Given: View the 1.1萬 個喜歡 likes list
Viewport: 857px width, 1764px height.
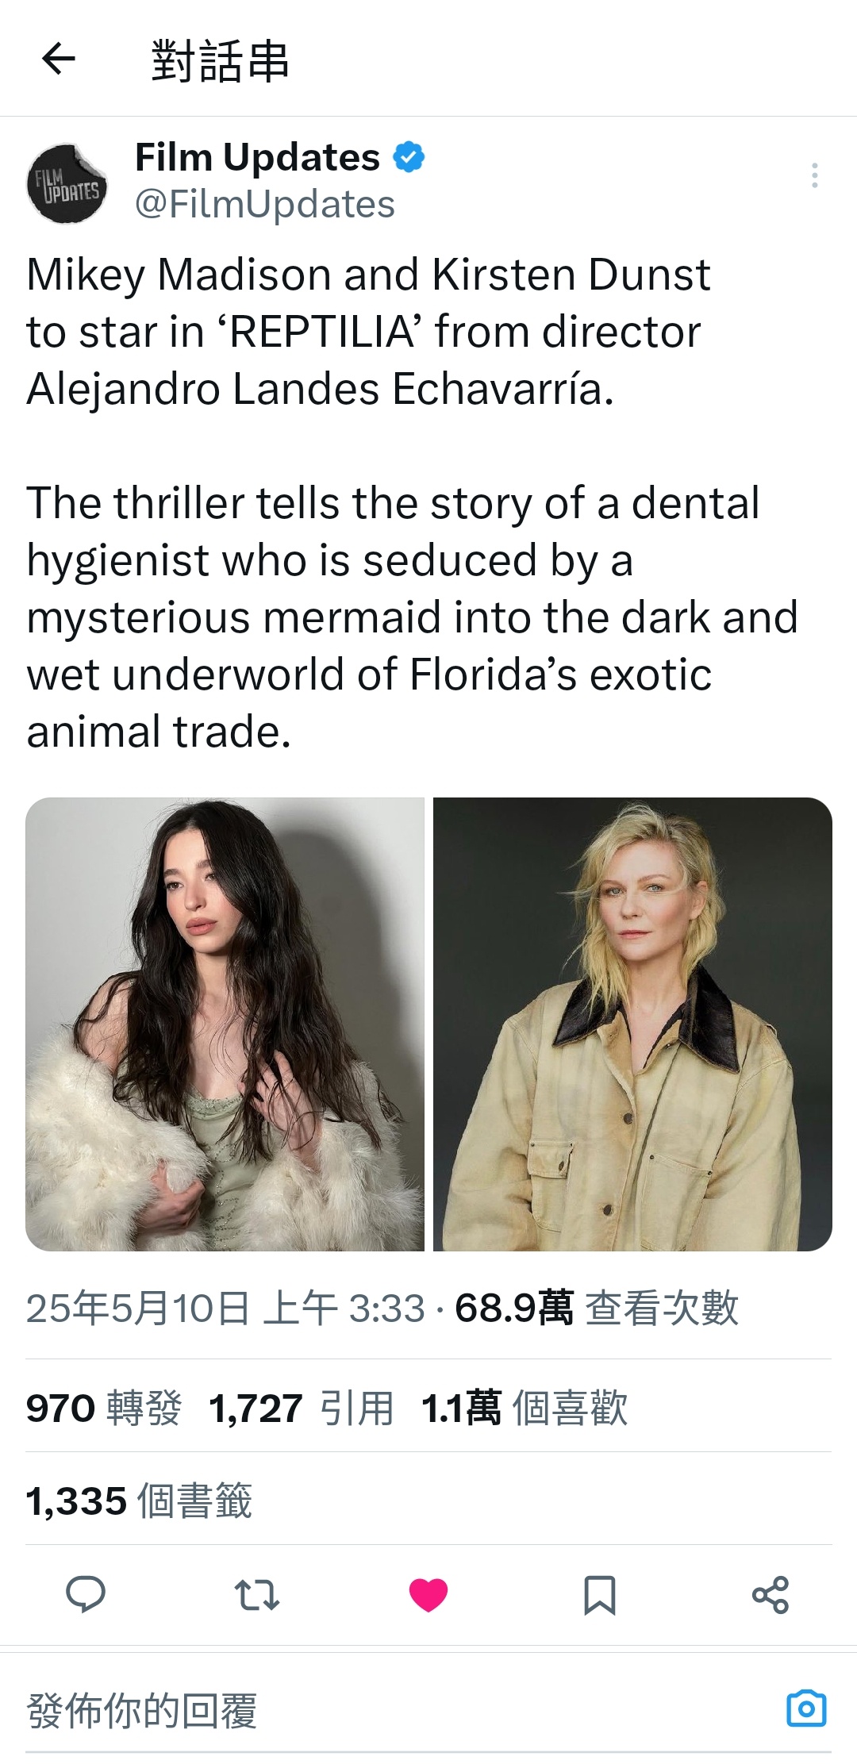Looking at the screenshot, I should (525, 1408).
